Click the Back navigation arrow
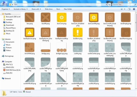Image resolution: width=137 pixels, height=97 pixels. (2, 5)
